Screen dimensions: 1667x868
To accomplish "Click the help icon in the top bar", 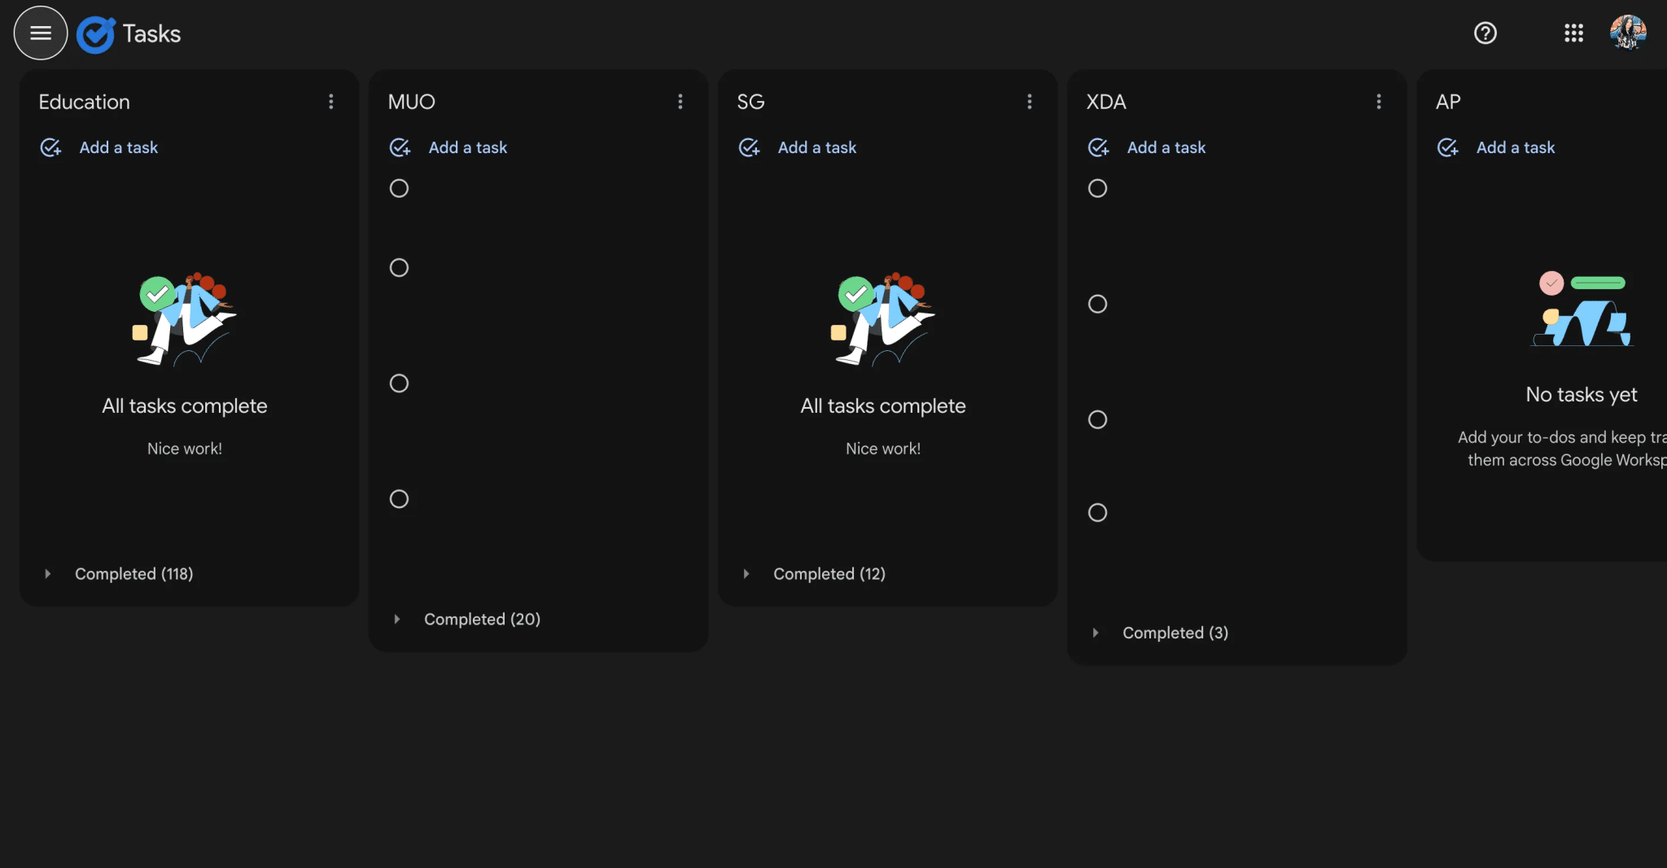I will 1485,33.
